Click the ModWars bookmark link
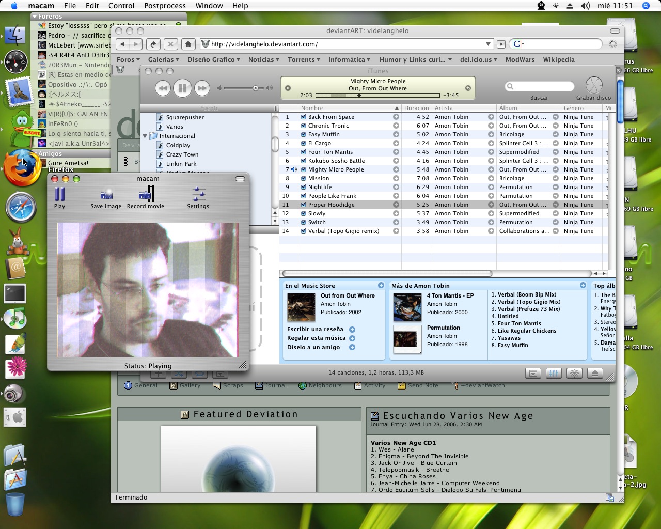The image size is (661, 529). click(520, 60)
